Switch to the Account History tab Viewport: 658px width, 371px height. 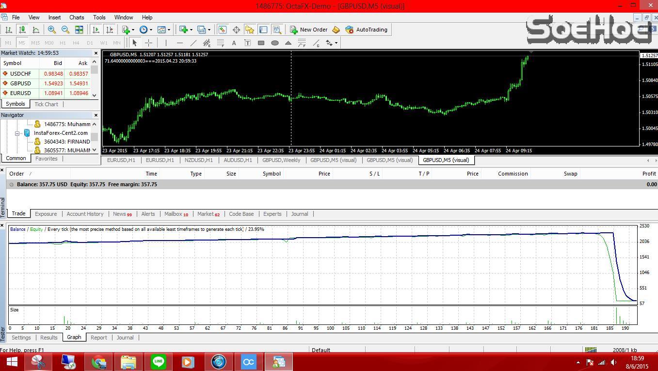[x=85, y=214]
